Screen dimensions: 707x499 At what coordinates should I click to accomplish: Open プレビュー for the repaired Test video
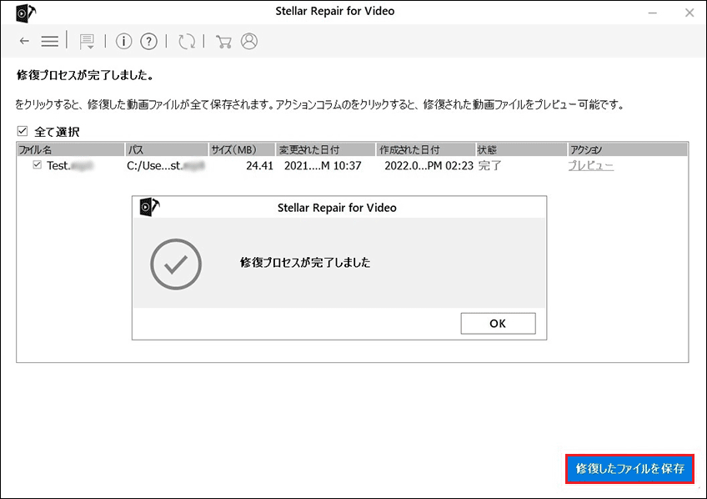pyautogui.click(x=590, y=165)
